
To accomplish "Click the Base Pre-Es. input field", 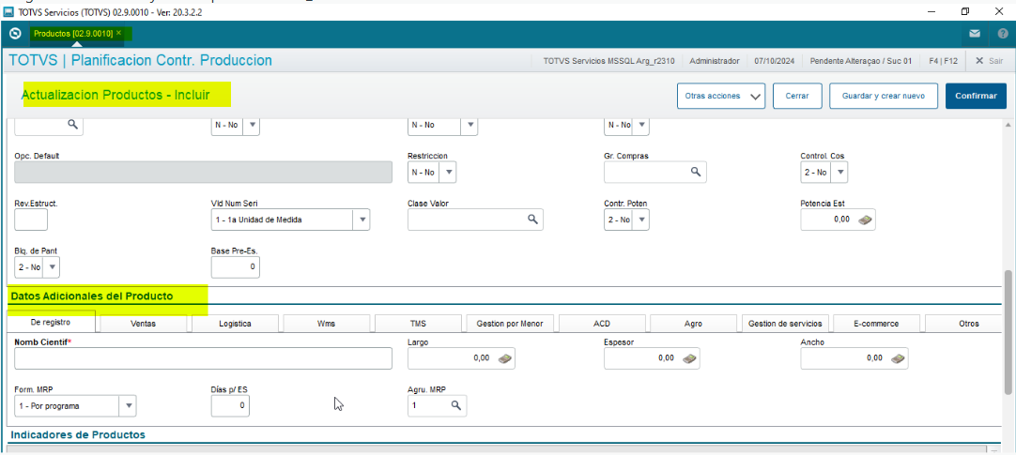I will click(235, 266).
